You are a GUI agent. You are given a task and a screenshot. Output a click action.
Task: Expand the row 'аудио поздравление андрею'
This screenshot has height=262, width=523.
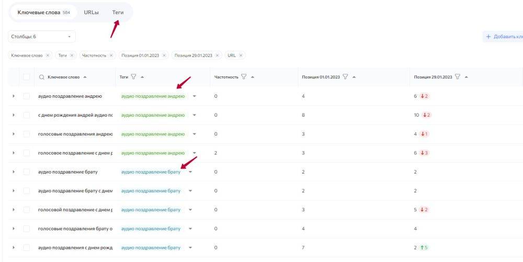[14, 96]
